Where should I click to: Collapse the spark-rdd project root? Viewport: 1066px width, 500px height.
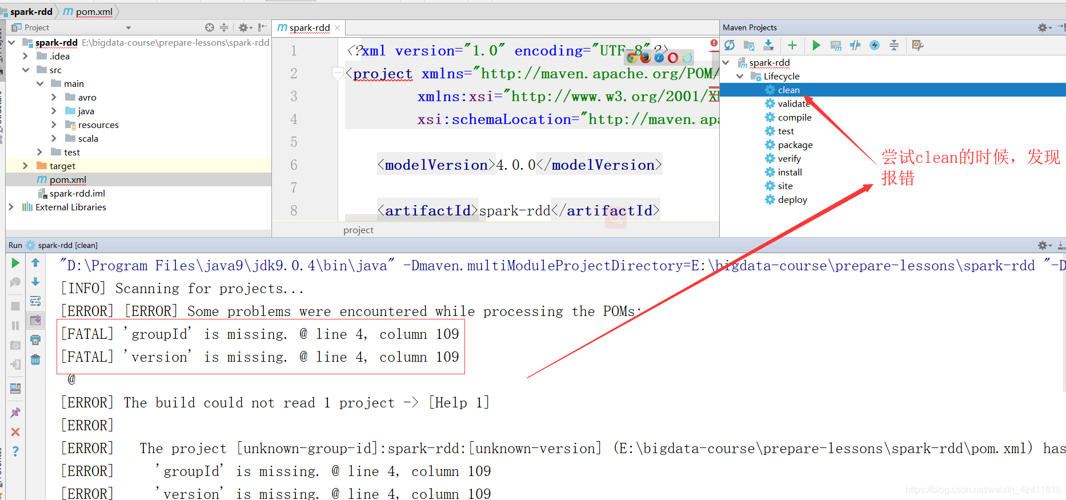click(x=11, y=42)
